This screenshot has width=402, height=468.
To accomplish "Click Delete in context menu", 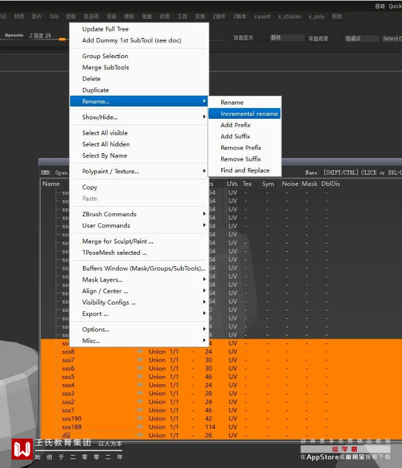I will coord(139,79).
